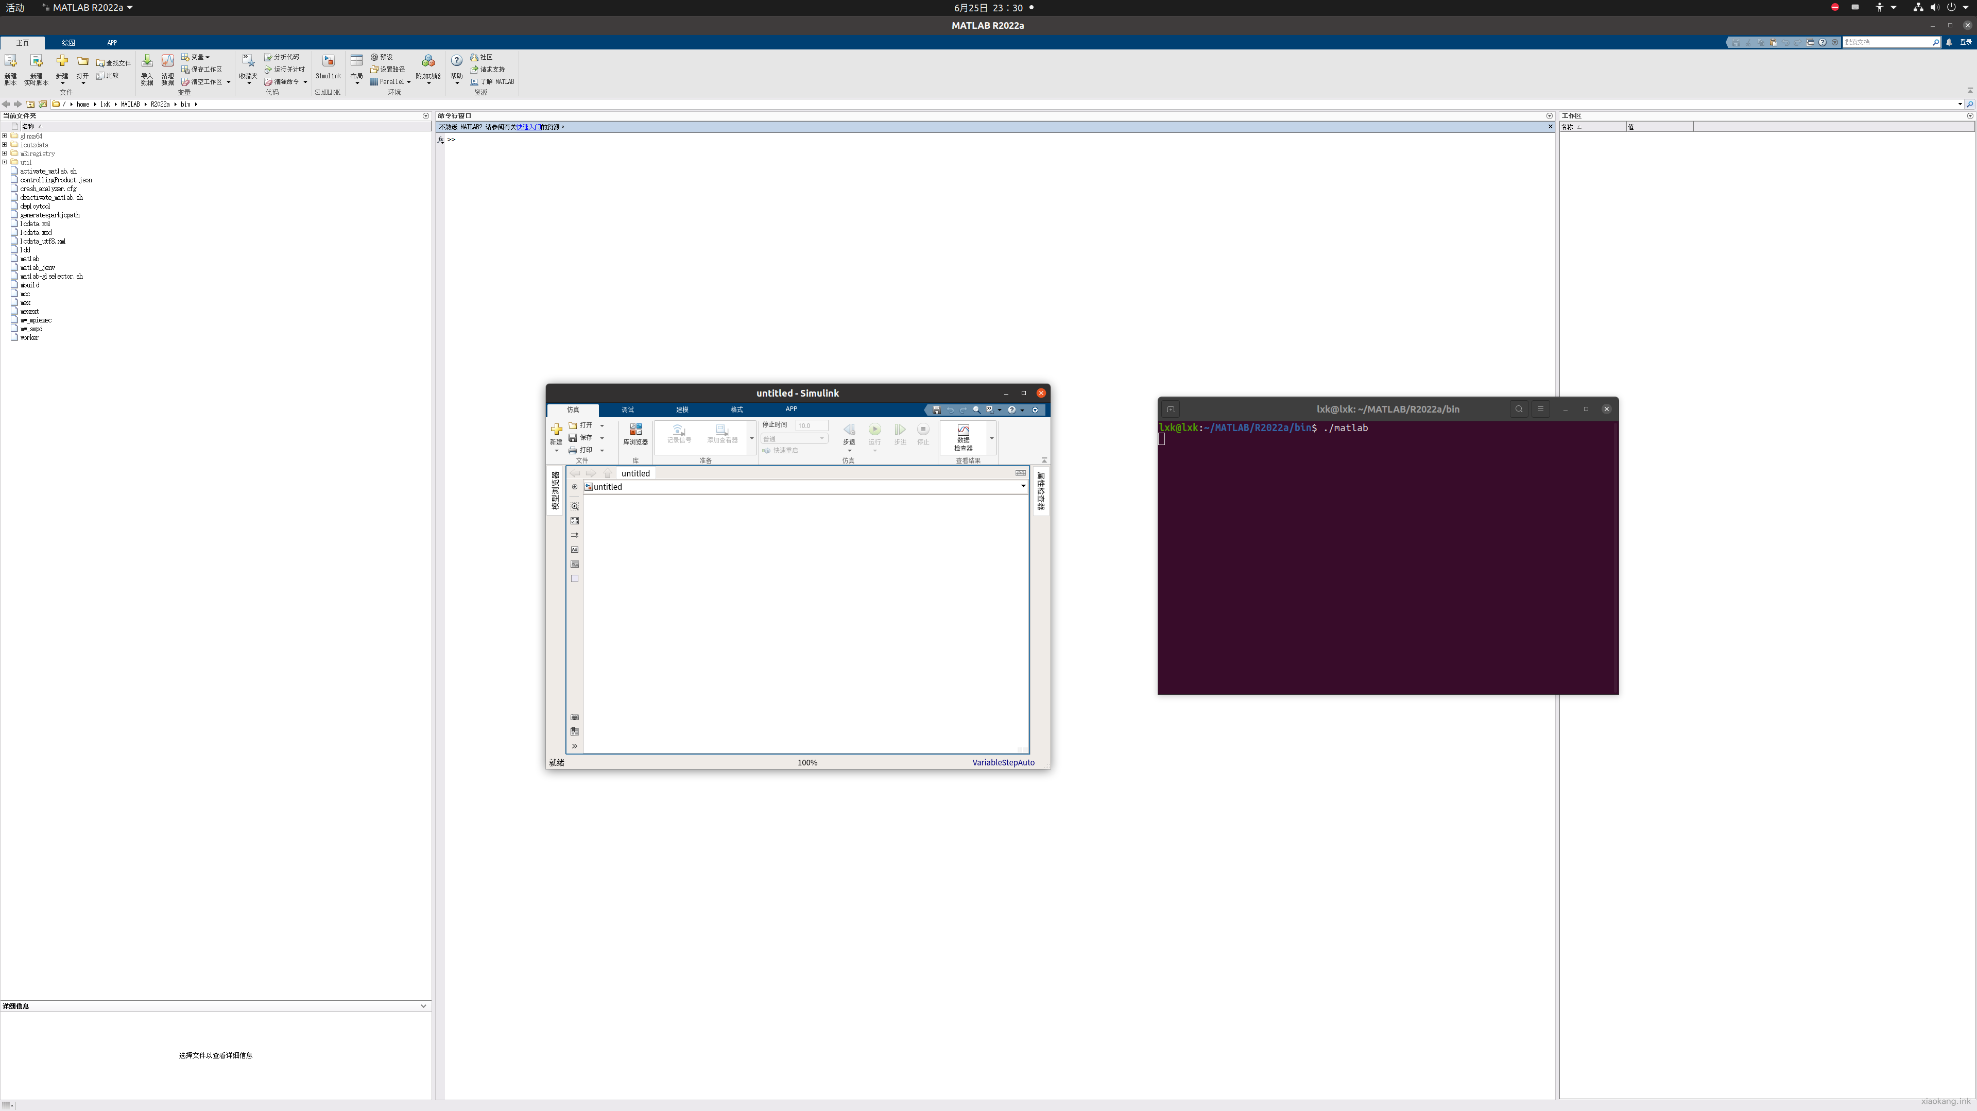The height and width of the screenshot is (1111, 1977).
Task: Launch Simulink from the MATLAB toolbar
Action: [x=328, y=67]
